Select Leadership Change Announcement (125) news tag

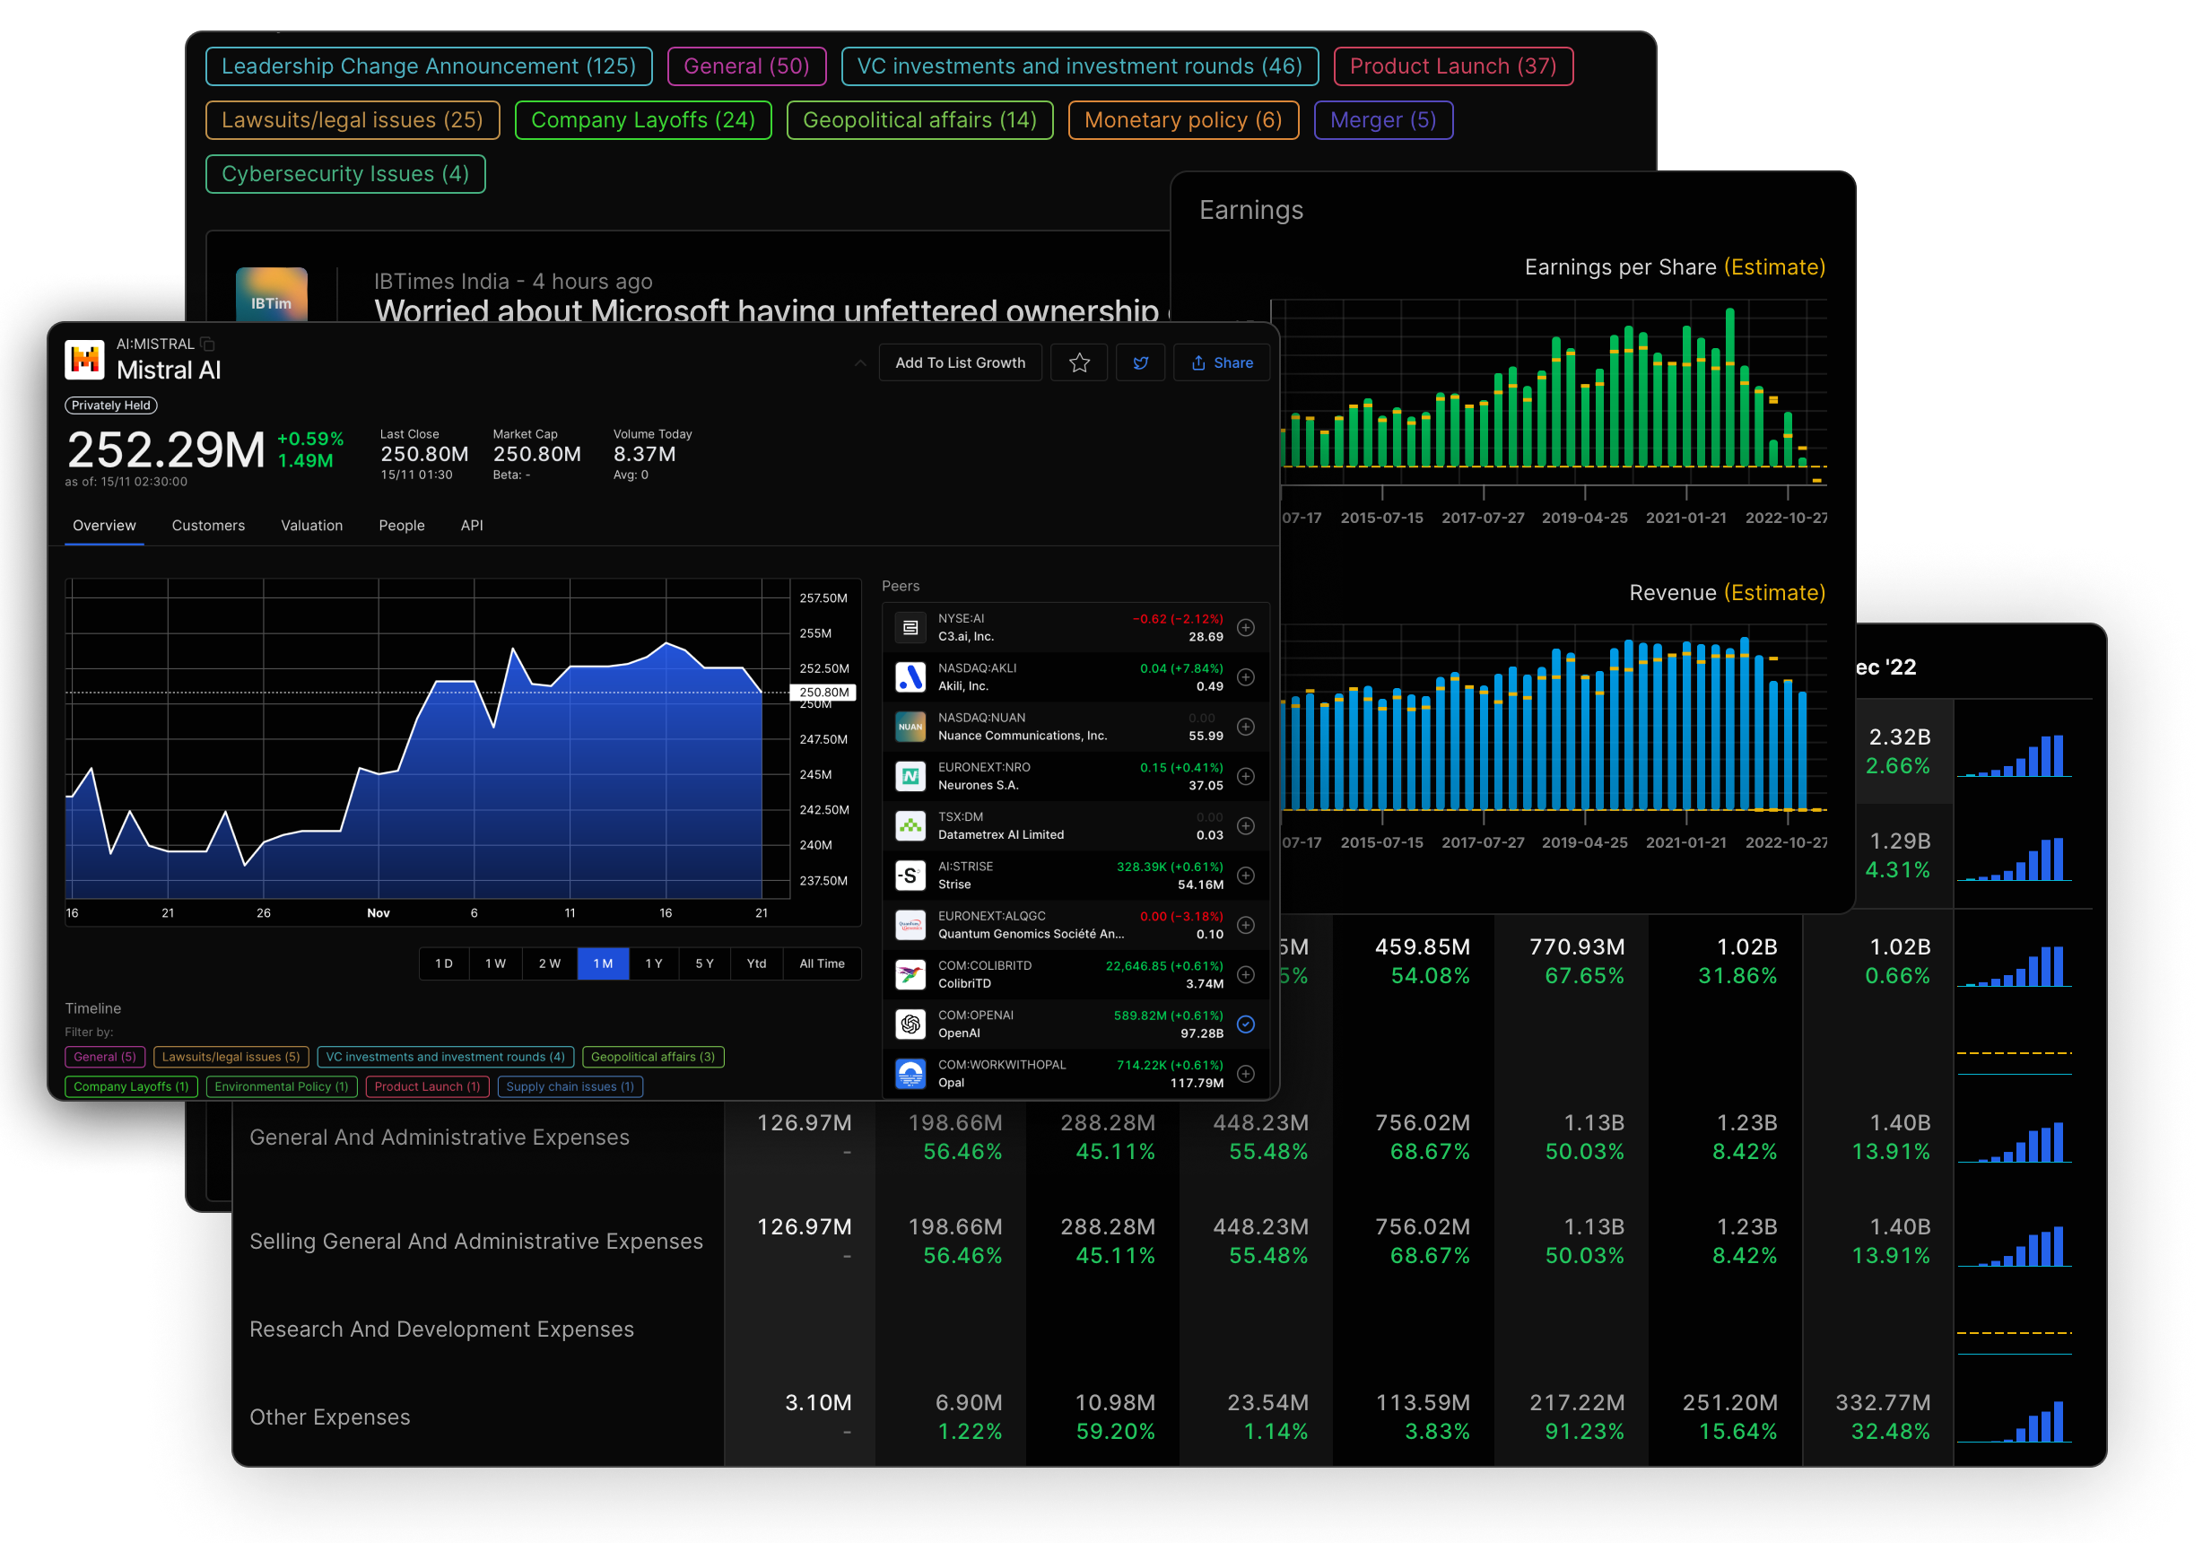[429, 66]
